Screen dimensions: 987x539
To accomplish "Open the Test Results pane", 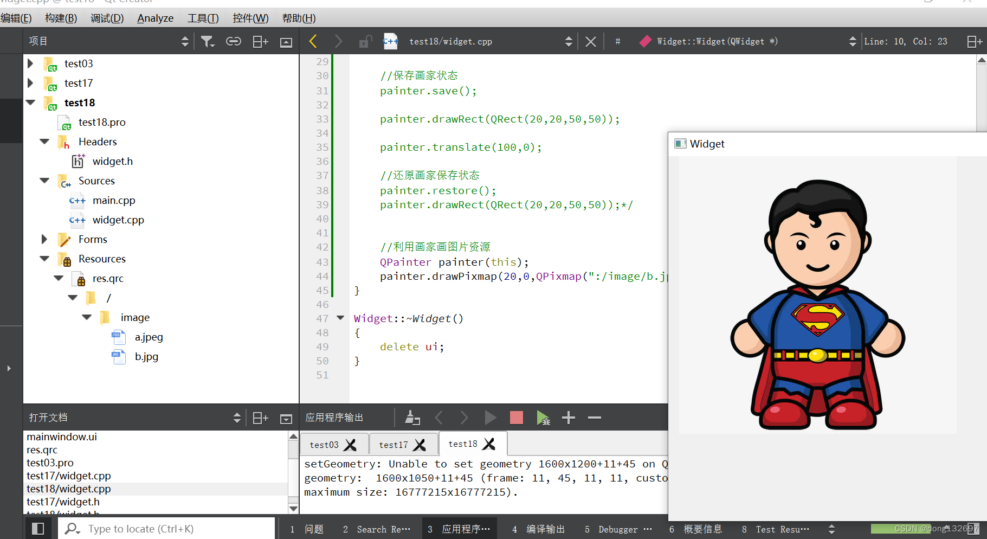I will [x=775, y=529].
